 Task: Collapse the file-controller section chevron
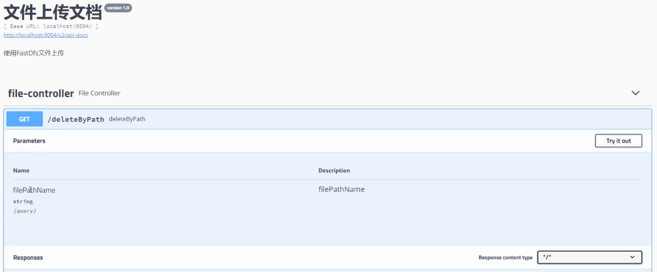pyautogui.click(x=636, y=93)
